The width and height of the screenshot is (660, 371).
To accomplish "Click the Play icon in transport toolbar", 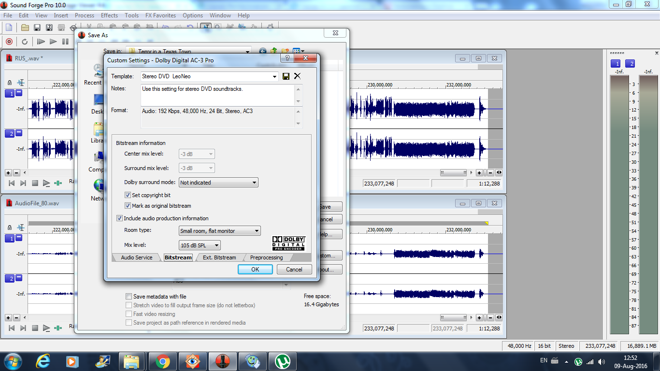I will click(54, 42).
